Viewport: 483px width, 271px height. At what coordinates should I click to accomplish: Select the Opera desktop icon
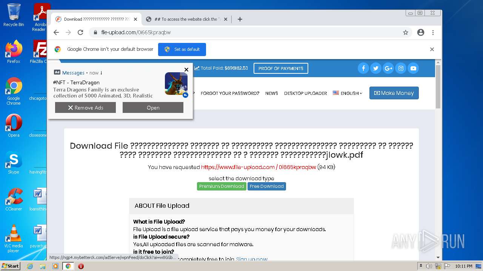point(14,126)
